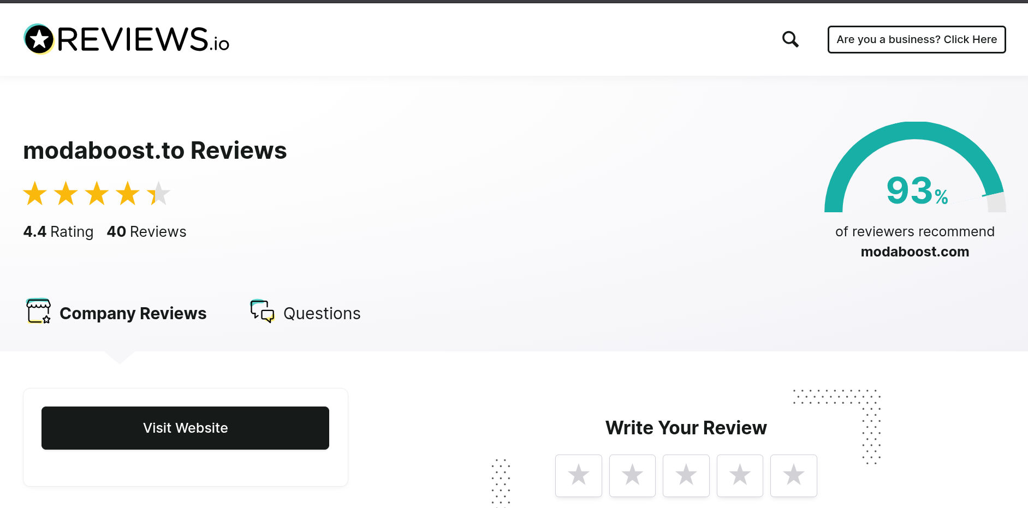The width and height of the screenshot is (1028, 508).
Task: Open the search magnifier
Action: (x=790, y=39)
